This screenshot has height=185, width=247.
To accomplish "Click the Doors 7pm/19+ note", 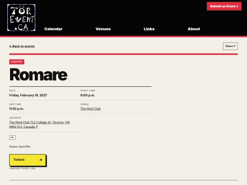I will coord(20,147).
